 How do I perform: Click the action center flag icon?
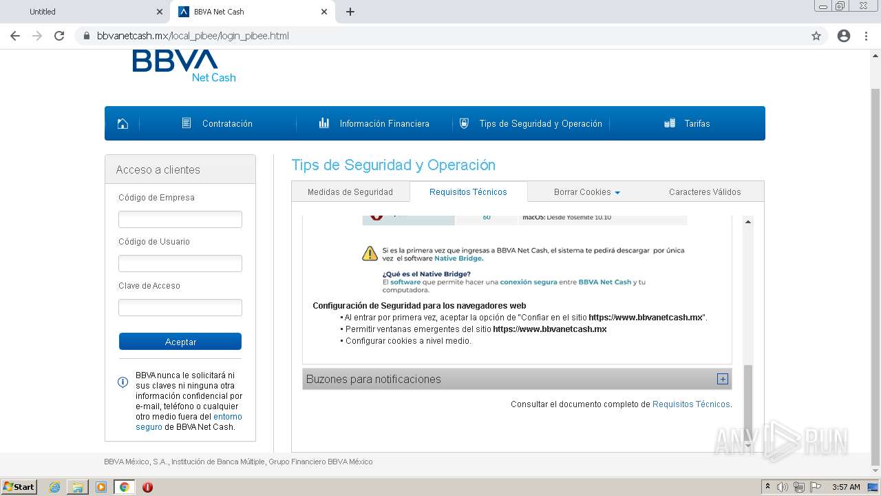[x=816, y=487]
